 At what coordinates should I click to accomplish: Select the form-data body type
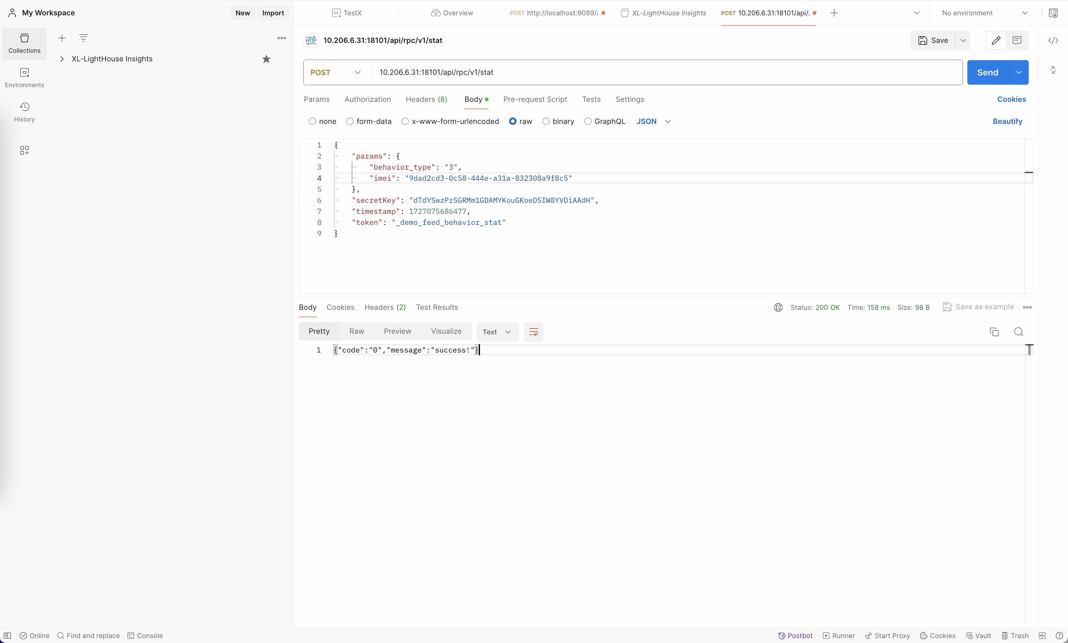[350, 121]
